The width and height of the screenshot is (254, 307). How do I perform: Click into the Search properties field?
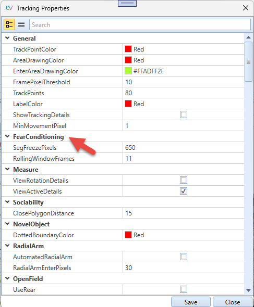pyautogui.click(x=140, y=24)
